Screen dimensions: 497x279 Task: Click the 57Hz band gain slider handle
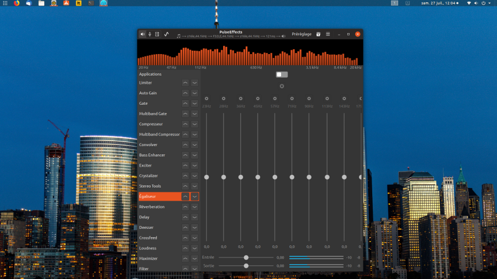pos(275,177)
